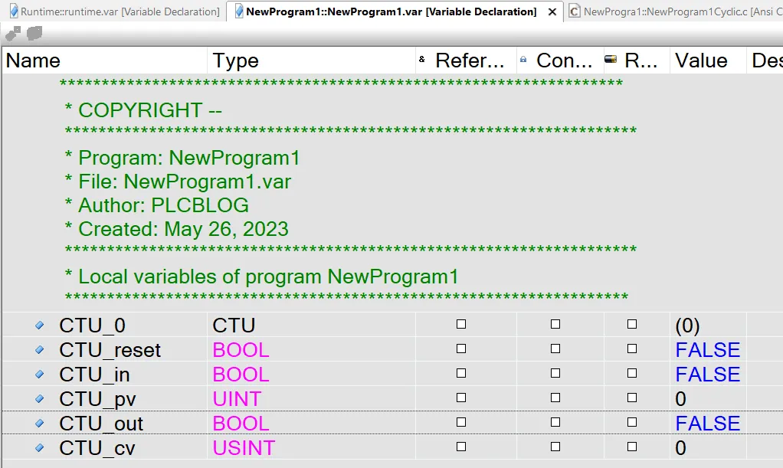This screenshot has width=783, height=468.
Task: Click the first grayed toolbar icon below the tabs
Action: pyautogui.click(x=11, y=34)
